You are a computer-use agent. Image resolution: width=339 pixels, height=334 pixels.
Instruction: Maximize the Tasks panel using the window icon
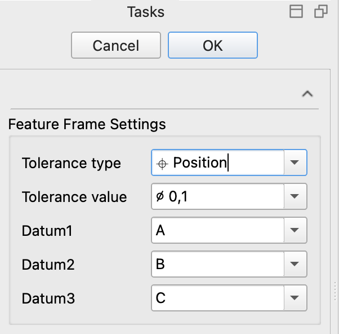296,12
